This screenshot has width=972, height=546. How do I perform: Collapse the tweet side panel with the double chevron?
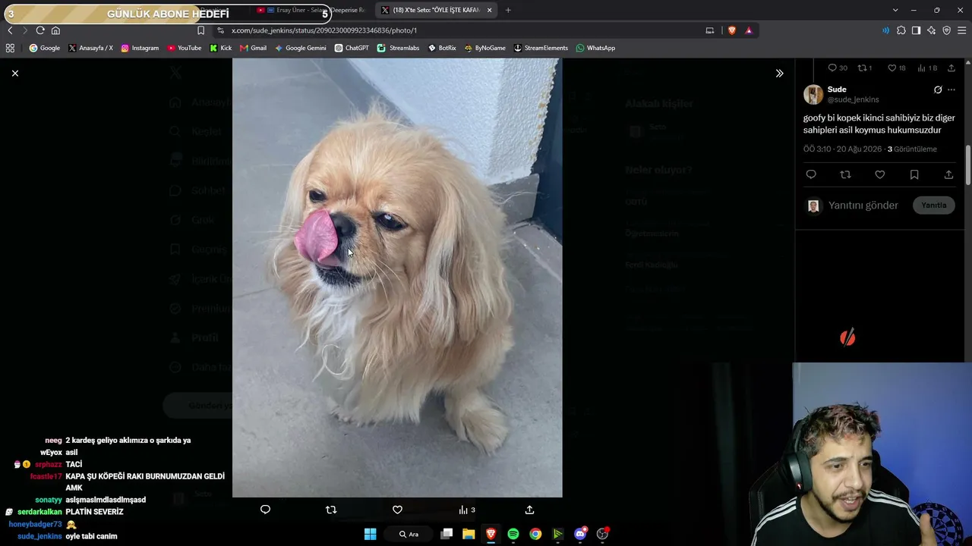point(779,74)
